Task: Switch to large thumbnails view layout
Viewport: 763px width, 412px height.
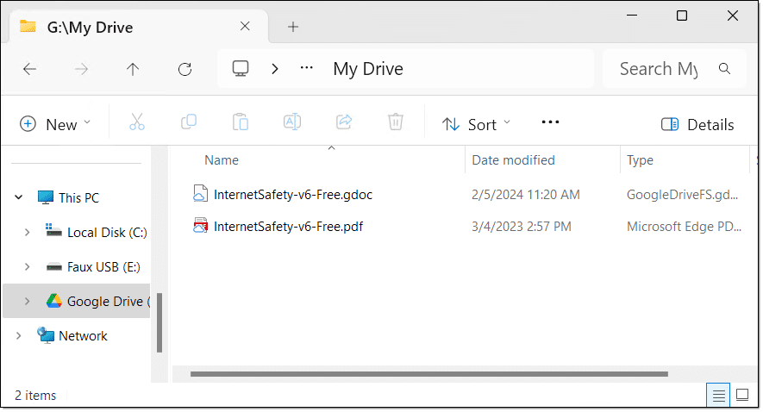Action: click(741, 395)
